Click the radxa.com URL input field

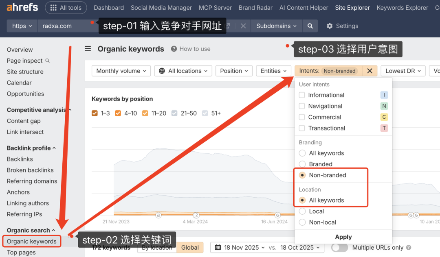point(65,26)
